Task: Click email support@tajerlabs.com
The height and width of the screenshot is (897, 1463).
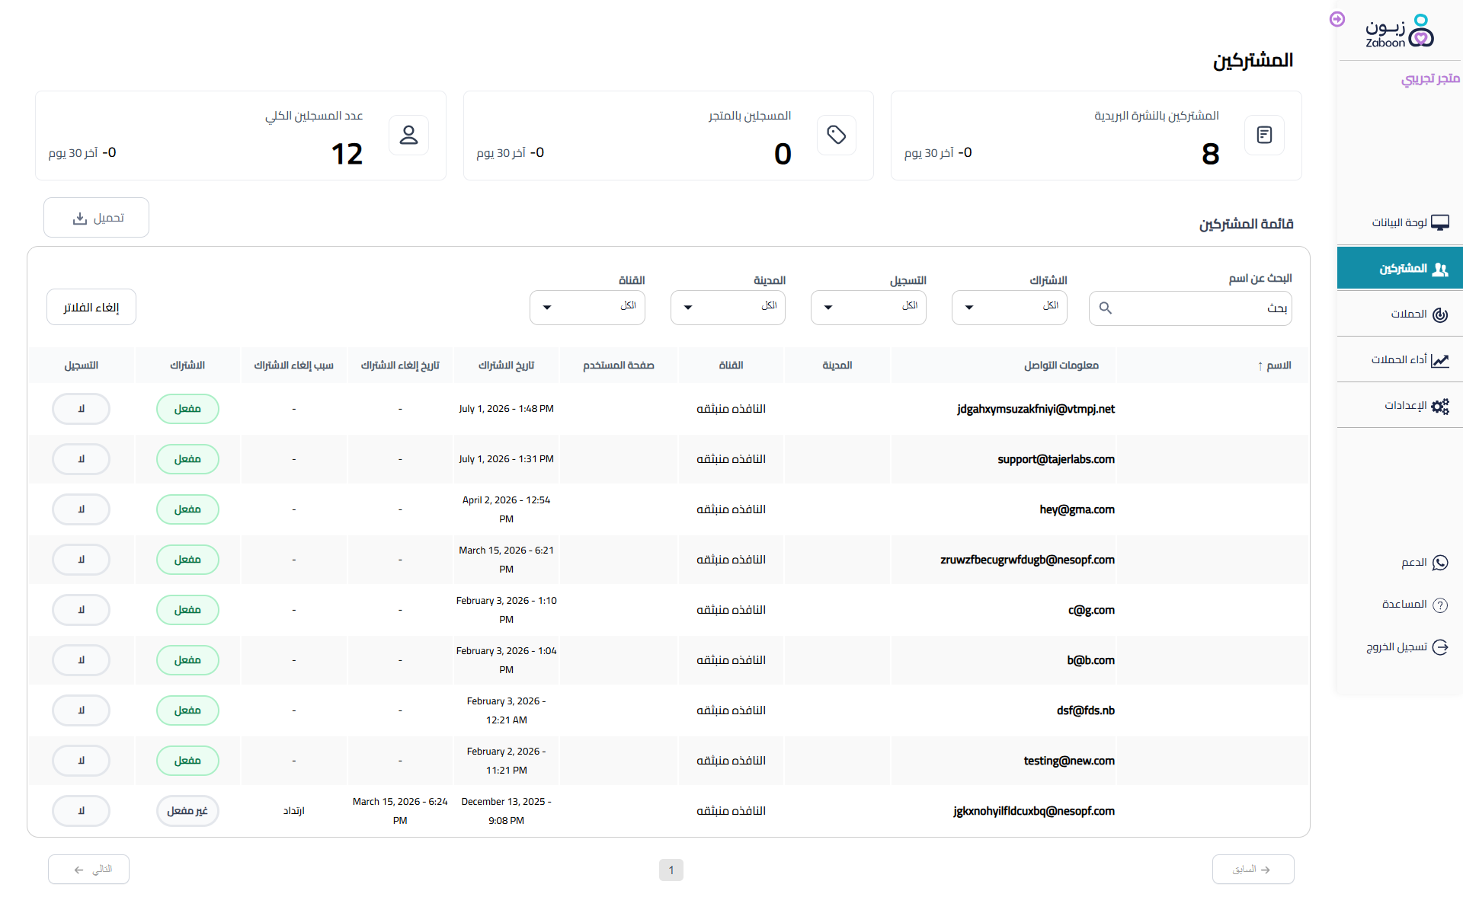Action: 1056,459
